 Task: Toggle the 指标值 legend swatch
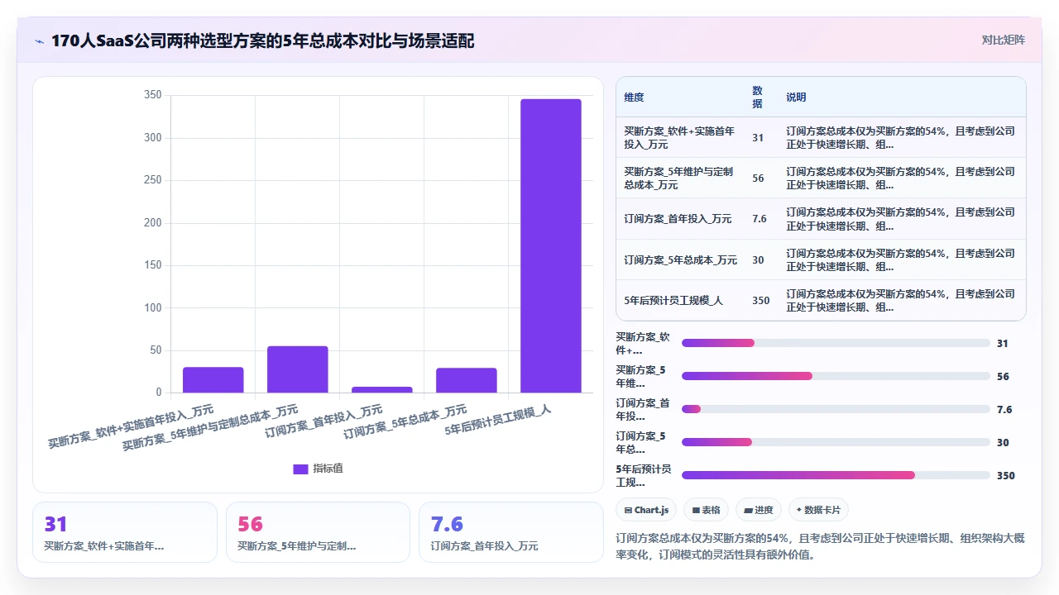(x=300, y=469)
